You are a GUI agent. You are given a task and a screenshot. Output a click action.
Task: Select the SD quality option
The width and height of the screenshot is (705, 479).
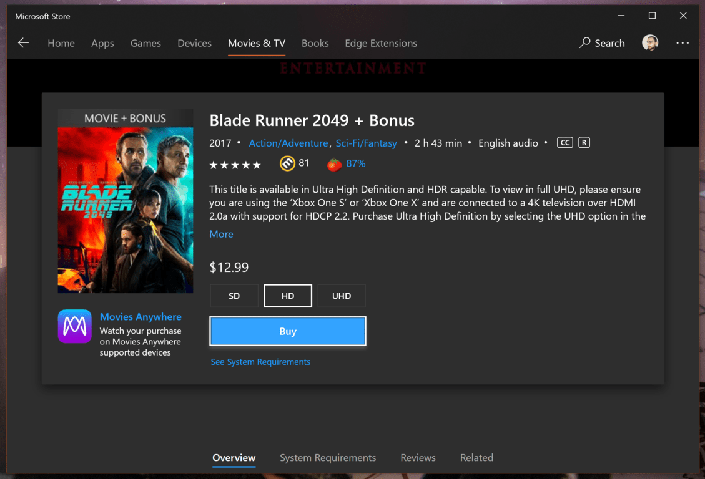(234, 296)
